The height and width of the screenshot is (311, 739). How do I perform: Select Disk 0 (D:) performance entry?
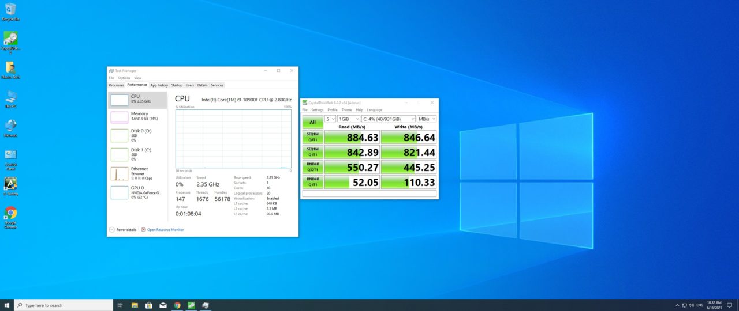pos(137,135)
